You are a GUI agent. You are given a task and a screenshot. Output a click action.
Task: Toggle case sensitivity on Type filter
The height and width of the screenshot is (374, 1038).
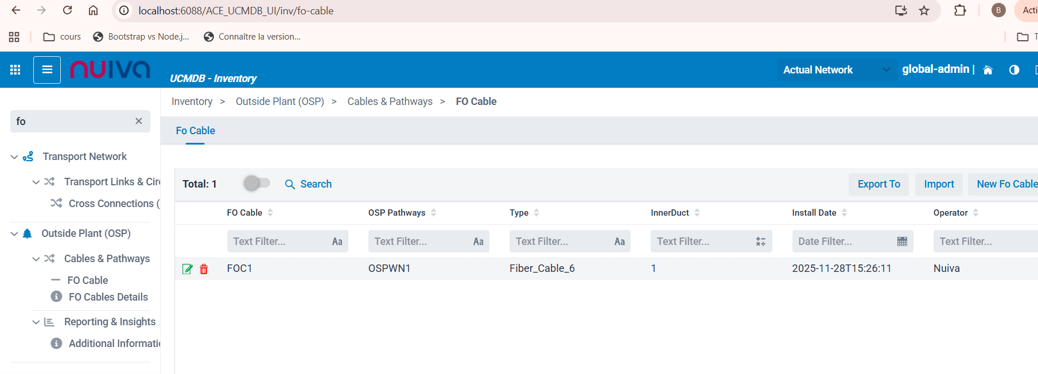[x=619, y=241]
